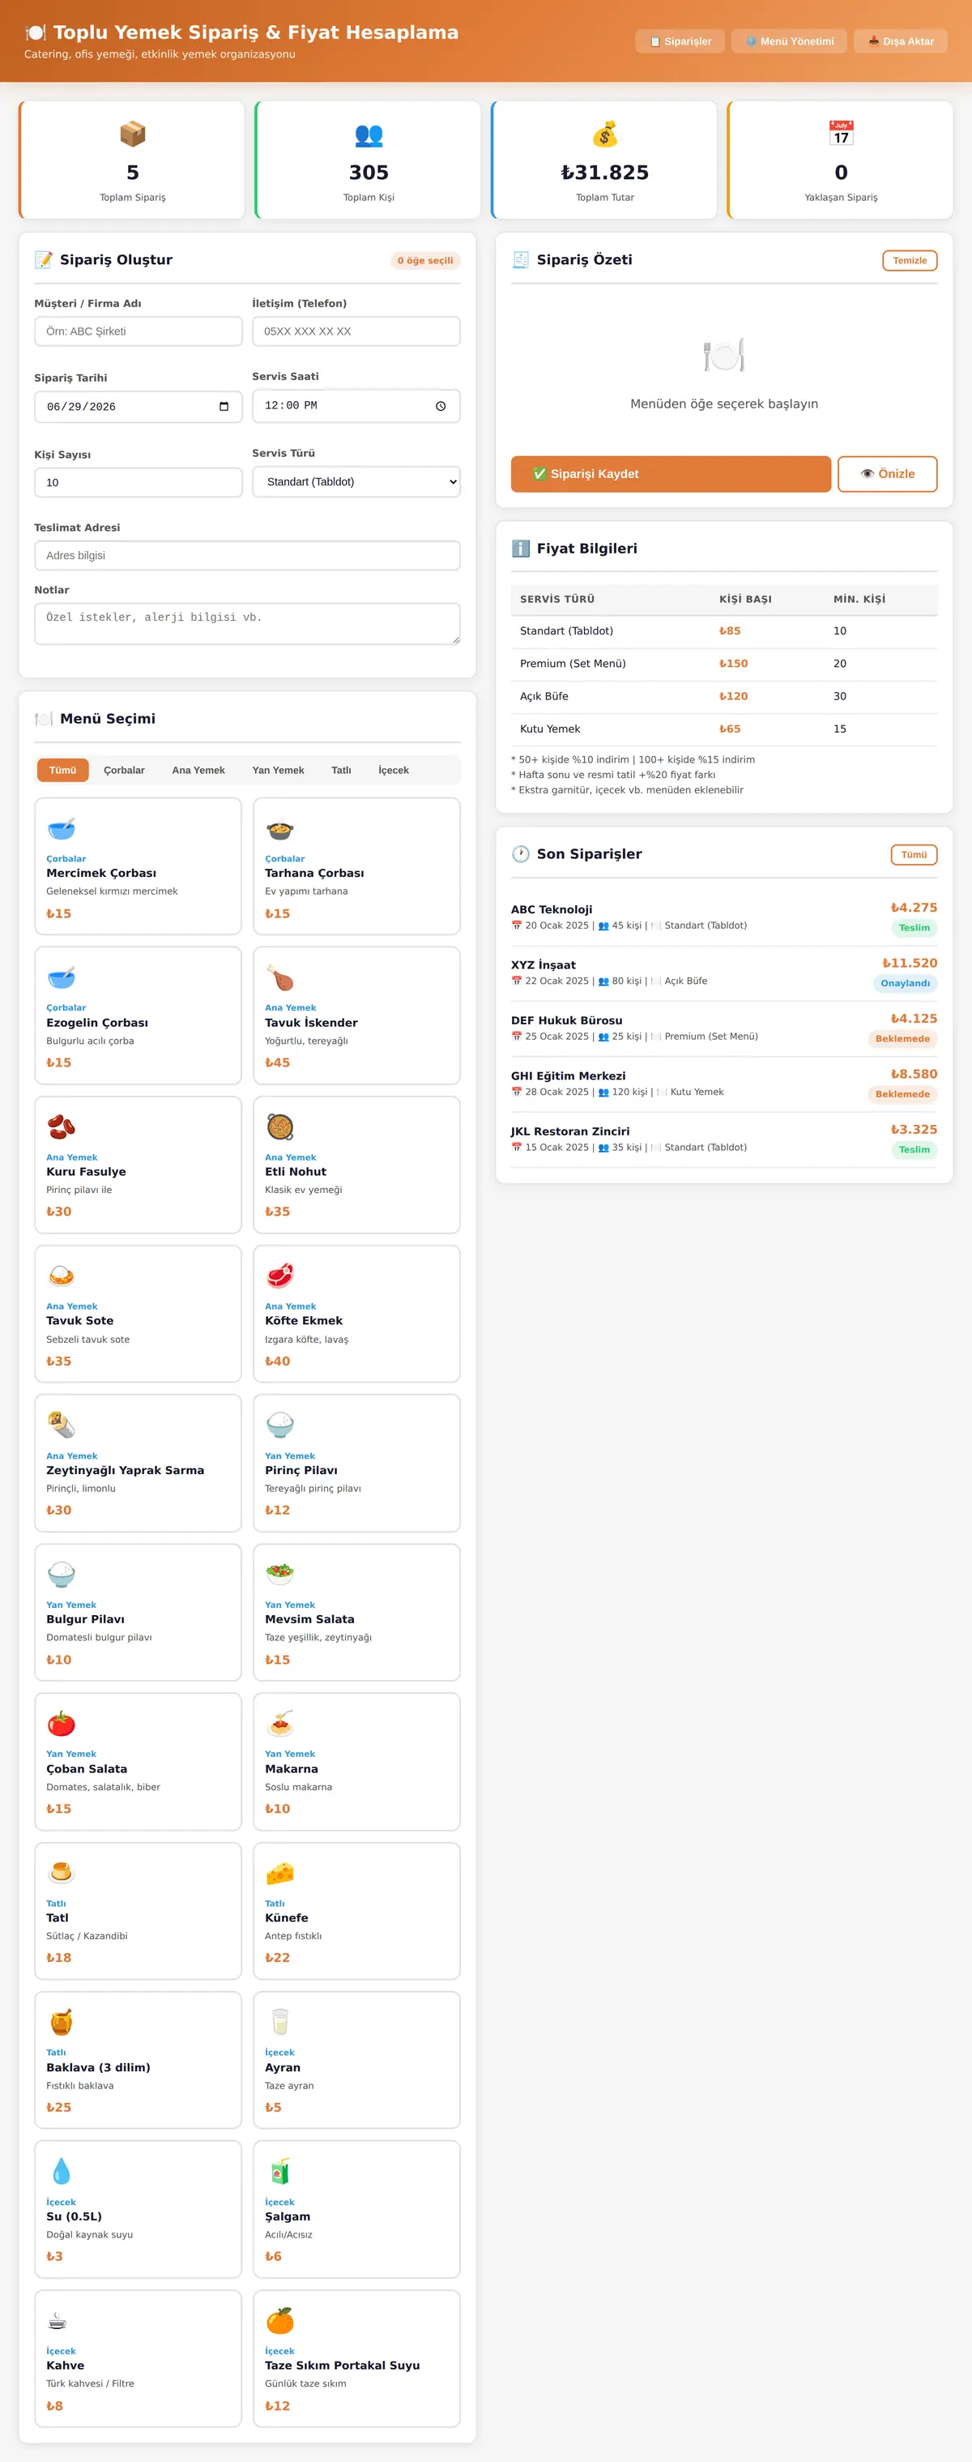Open the calendar picker in Sipariş Tarihi
The width and height of the screenshot is (972, 2462).
click(224, 406)
